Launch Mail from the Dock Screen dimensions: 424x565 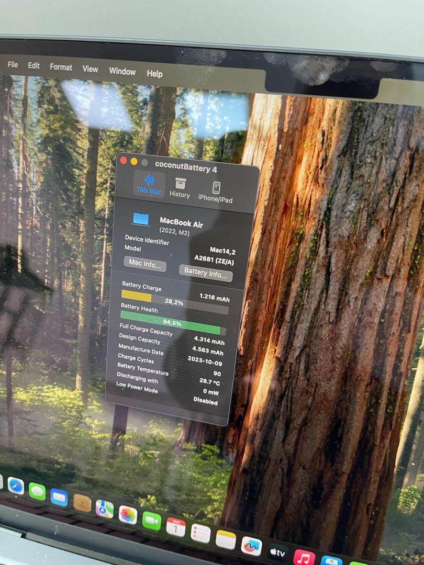coord(59,498)
